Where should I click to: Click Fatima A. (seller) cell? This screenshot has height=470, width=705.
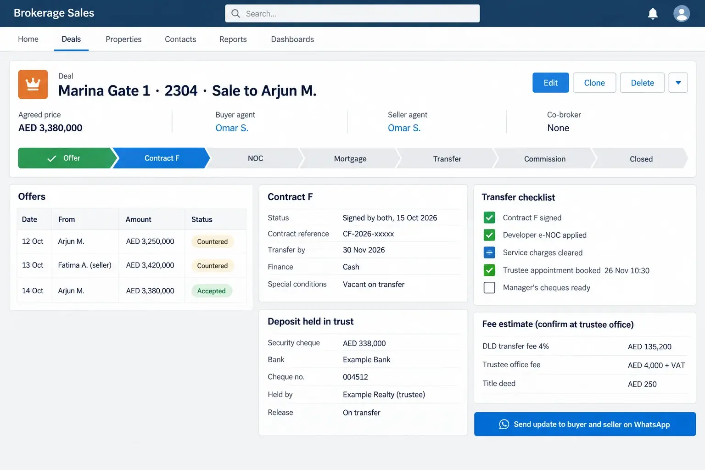[x=85, y=265]
